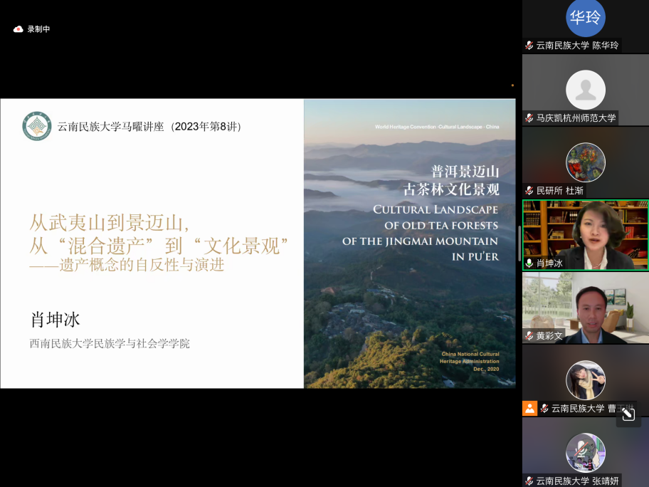Click the name label "马庆凯杭州师范大学"
The height and width of the screenshot is (487, 649).
(x=576, y=118)
